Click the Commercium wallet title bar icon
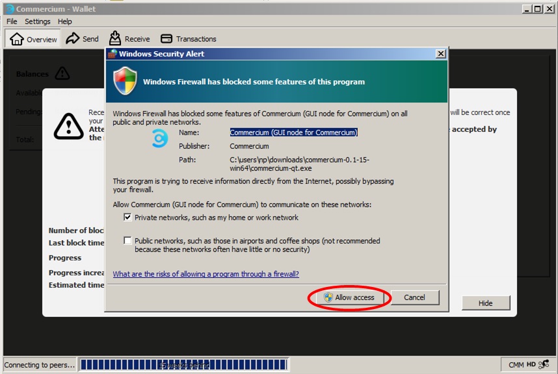The height and width of the screenshot is (374, 558). 10,9
